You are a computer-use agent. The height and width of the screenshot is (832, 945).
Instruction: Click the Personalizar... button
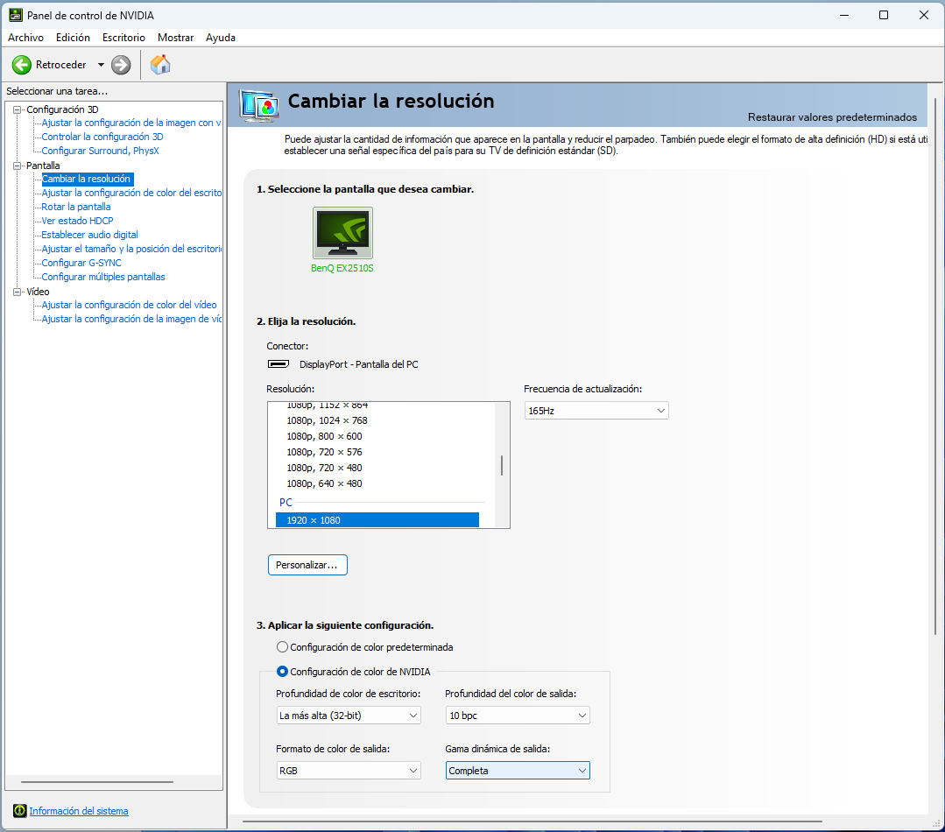pos(307,565)
